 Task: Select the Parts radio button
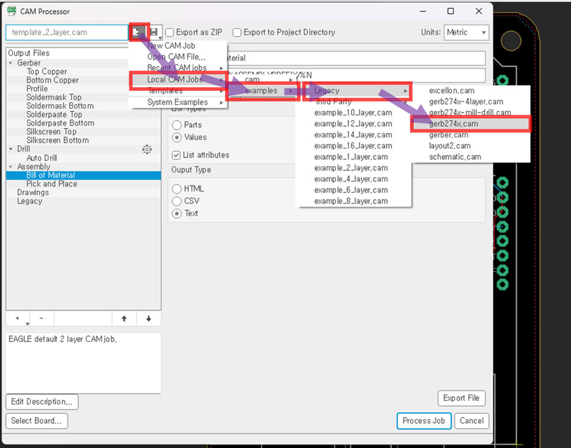coord(177,125)
